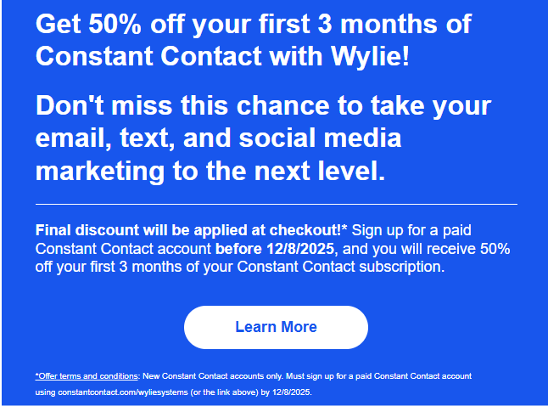Click the Learn More button
The image size is (548, 406).
276,327
